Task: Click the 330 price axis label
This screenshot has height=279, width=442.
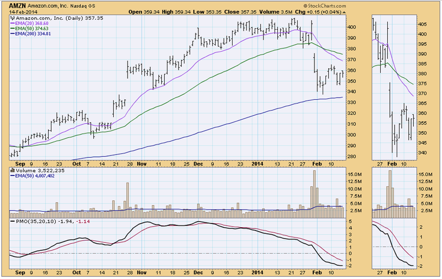Action: (x=352, y=103)
